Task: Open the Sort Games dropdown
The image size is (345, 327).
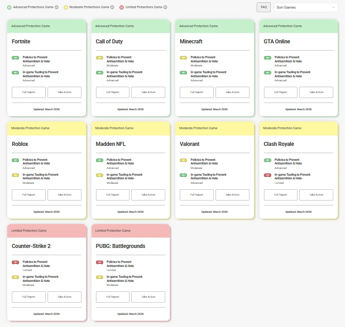Action: click(306, 7)
